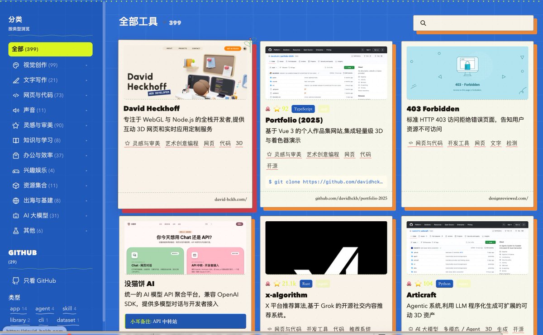Click the Rust language badge

tap(306, 284)
